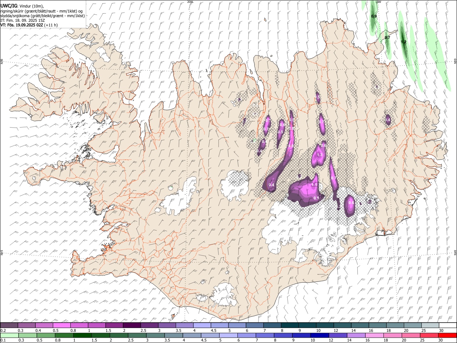The height and width of the screenshot is (343, 457).
Task: Pick bottom-row swatch between 6 and 7
Action: pyautogui.click(x=247, y=335)
